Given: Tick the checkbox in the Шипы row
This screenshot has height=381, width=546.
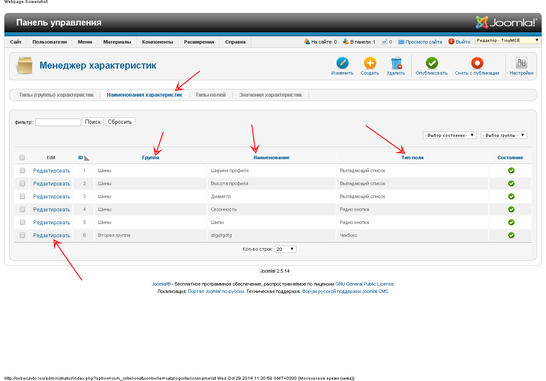Looking at the screenshot, I should (22, 222).
